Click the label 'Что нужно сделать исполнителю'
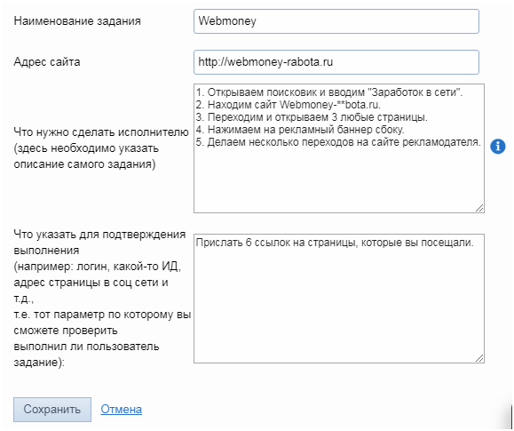Screen dimensions: 514x431 click(x=101, y=132)
